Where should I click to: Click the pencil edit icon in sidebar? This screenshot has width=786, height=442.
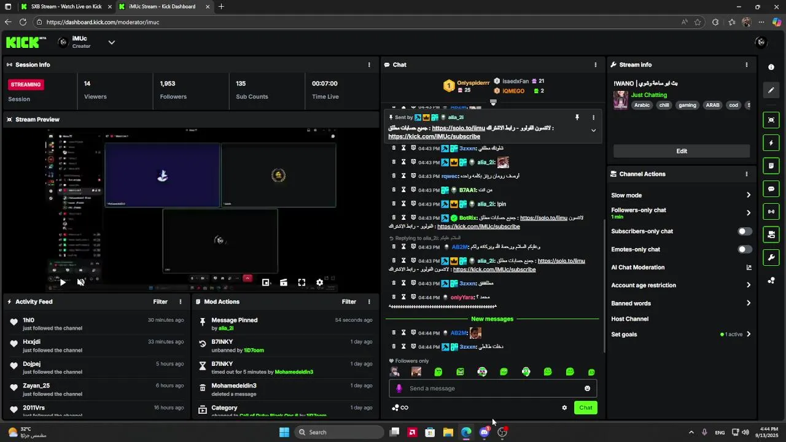point(771,90)
